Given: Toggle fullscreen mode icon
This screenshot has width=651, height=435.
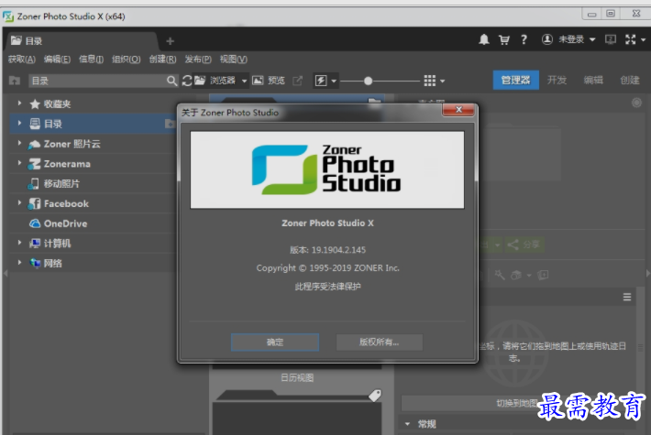Looking at the screenshot, I should pos(630,40).
